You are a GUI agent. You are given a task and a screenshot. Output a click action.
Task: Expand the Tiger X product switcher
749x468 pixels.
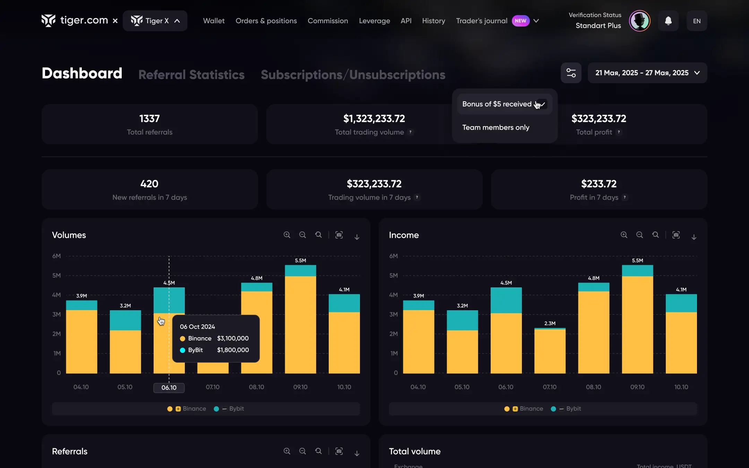[x=155, y=21]
